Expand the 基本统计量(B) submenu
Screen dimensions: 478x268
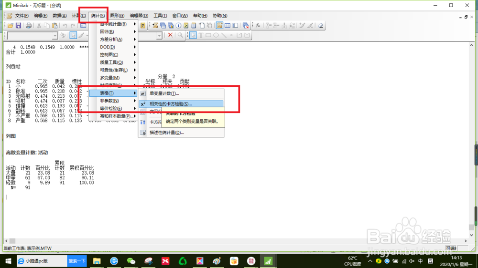point(113,24)
